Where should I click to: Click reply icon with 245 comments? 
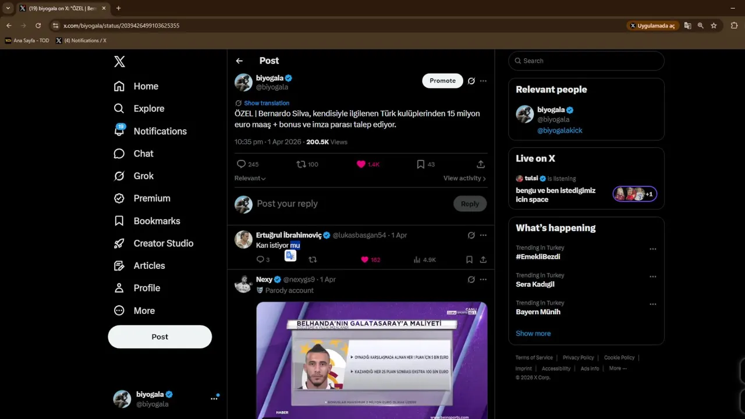[x=241, y=164]
